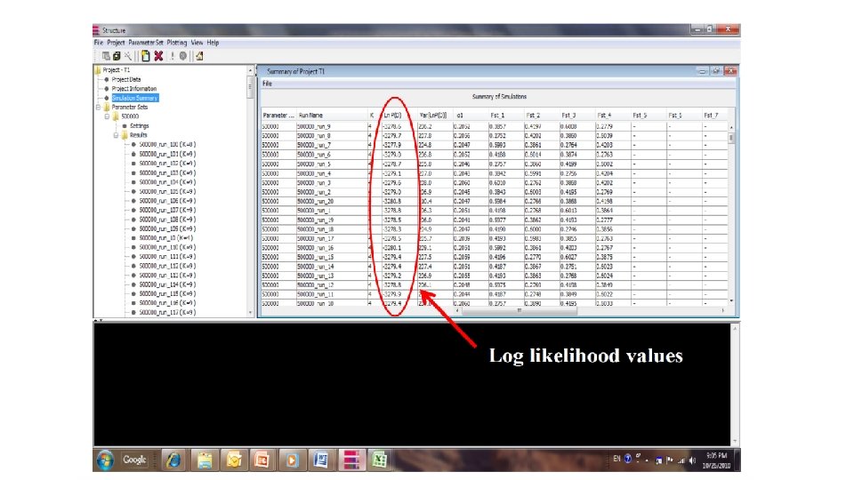
Task: Open the Word taskbar icon
Action: point(321,460)
